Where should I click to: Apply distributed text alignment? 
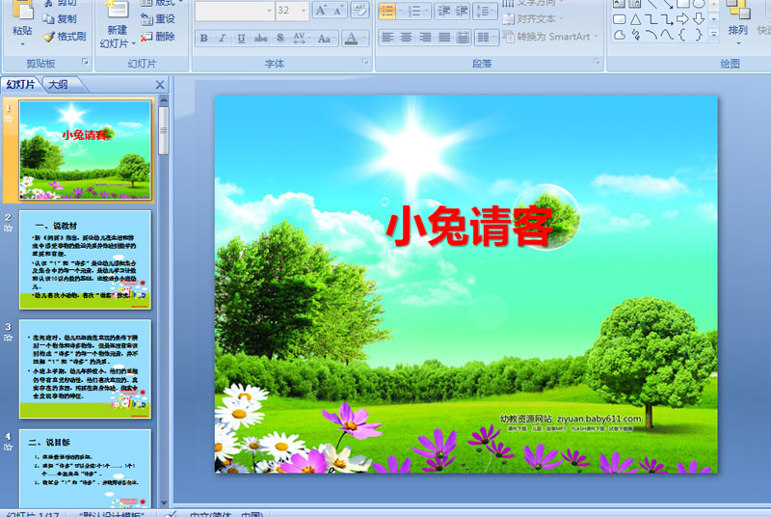tap(463, 38)
